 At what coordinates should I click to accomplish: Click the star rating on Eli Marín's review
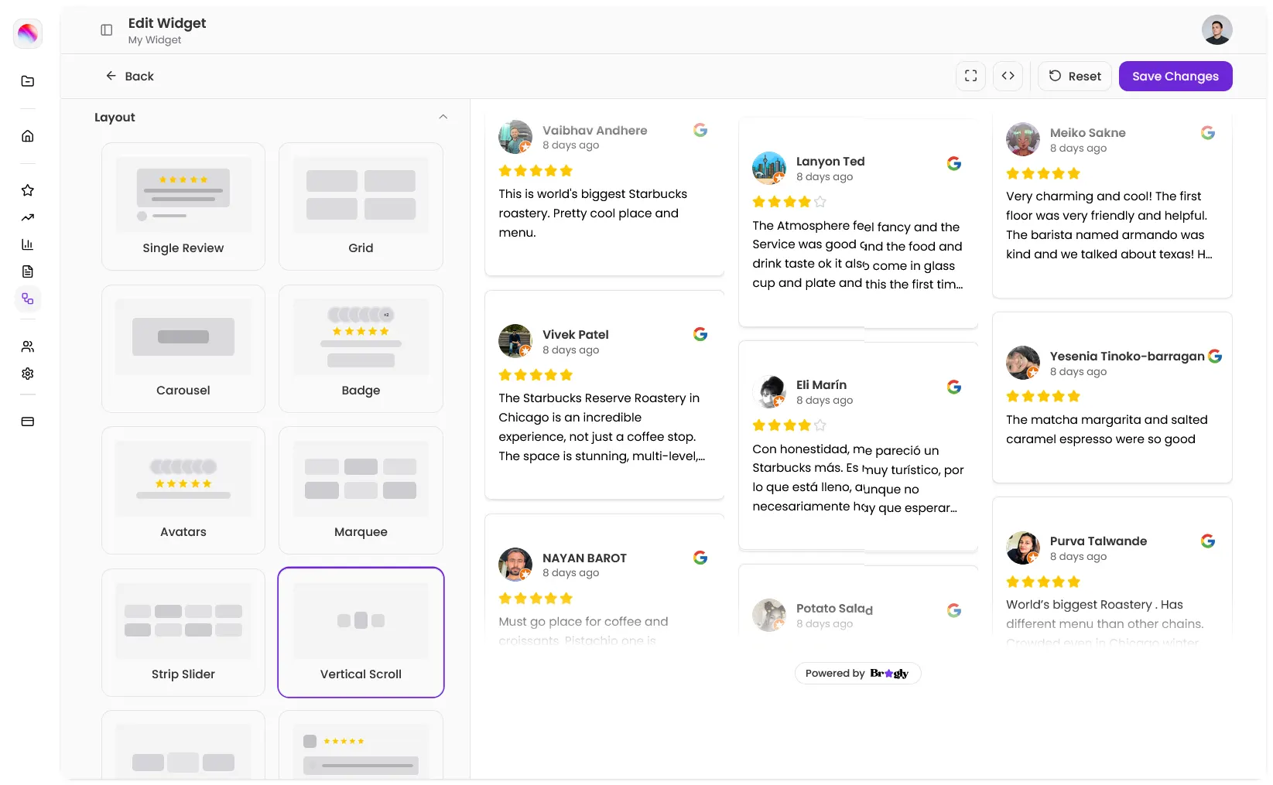[x=789, y=425]
